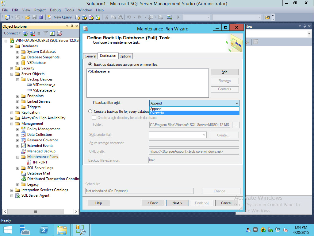
Task: Click the Properties Pages icon in Properties panel
Action: click(x=255, y=42)
